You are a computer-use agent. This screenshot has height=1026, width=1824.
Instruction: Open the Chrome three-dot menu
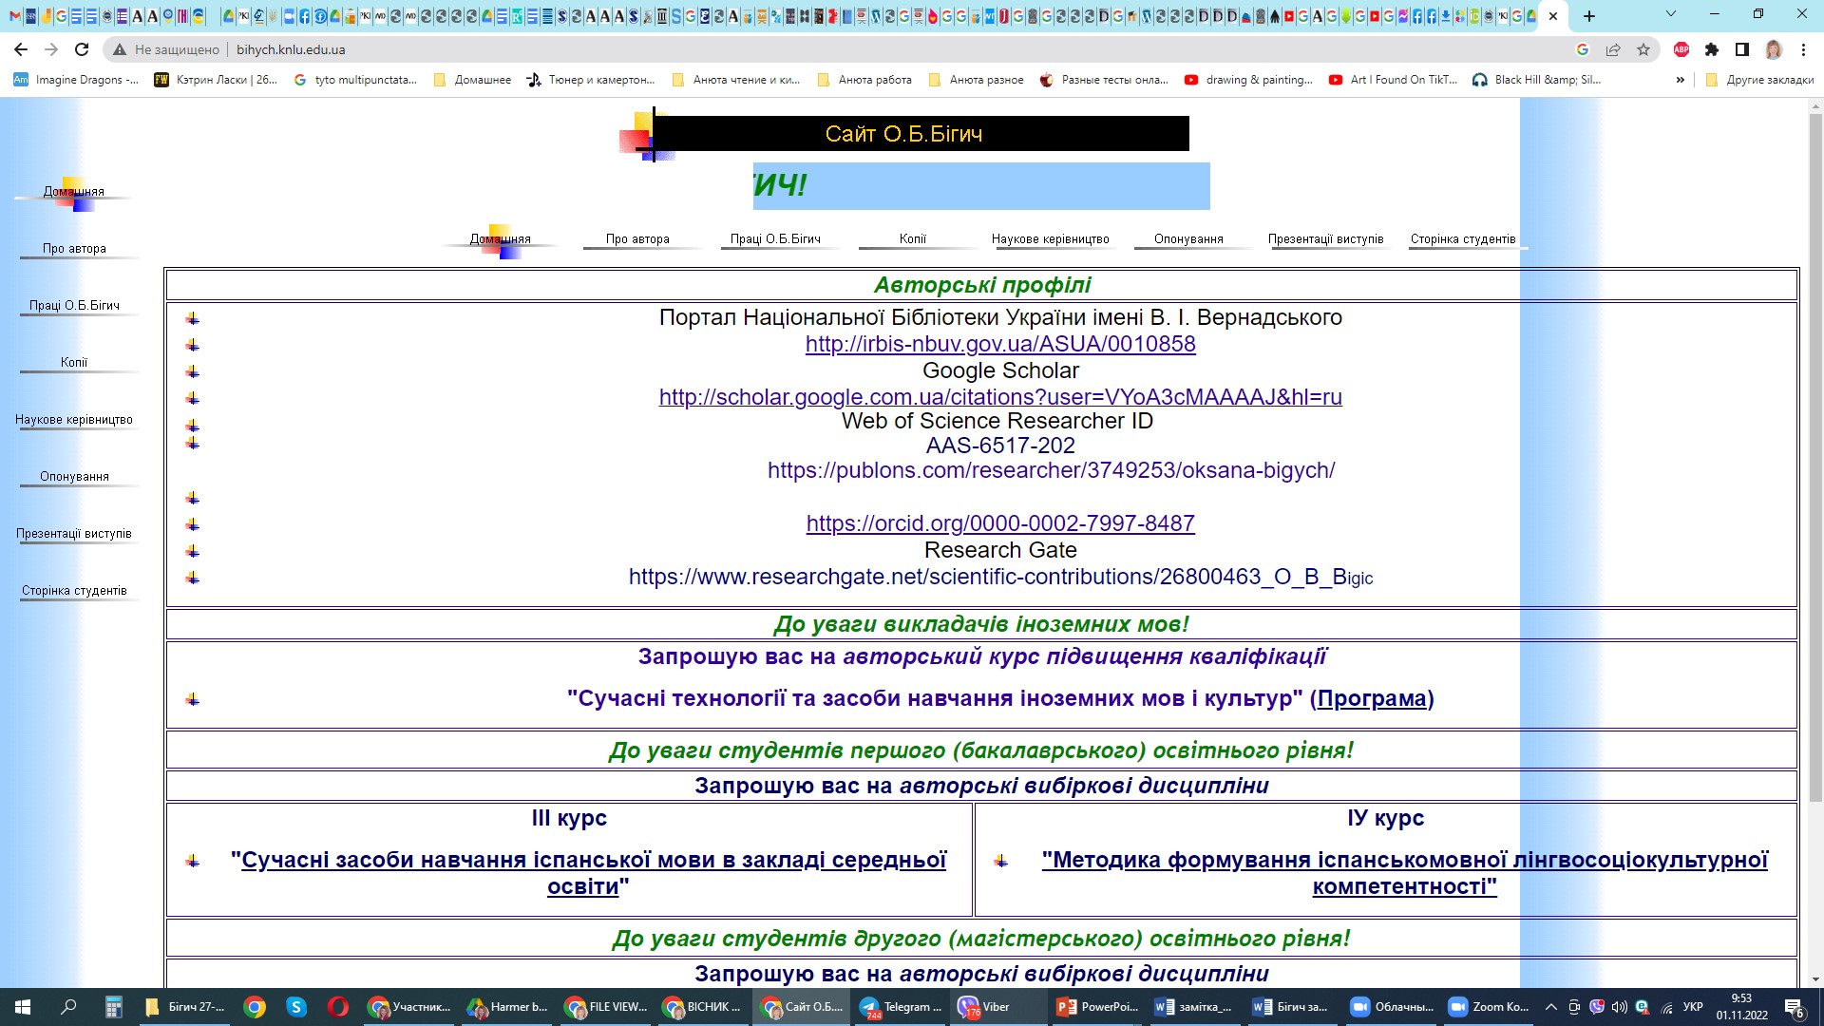tap(1803, 49)
